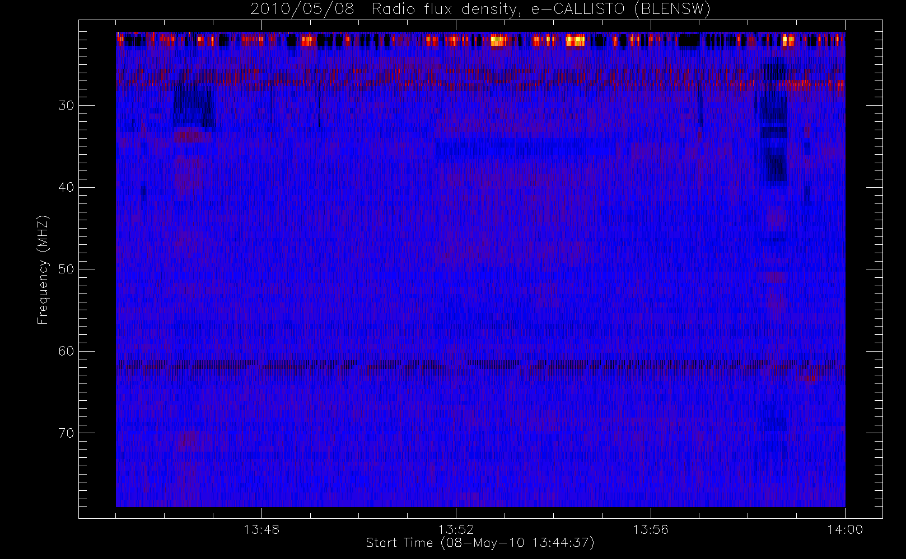This screenshot has height=559, width=906.
Task: Click the 50 MHz frequency tick label
Action: pyautogui.click(x=66, y=269)
